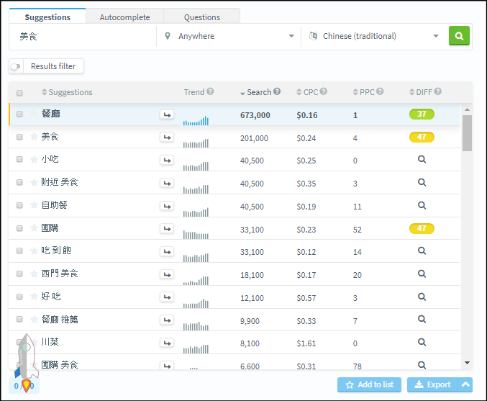Image resolution: width=487 pixels, height=401 pixels.
Task: Click the arrow icon in the 餐廳 row
Action: (167, 114)
